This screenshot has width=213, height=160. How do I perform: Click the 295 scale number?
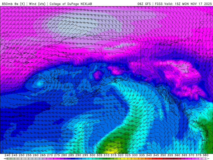[x=85, y=155]
